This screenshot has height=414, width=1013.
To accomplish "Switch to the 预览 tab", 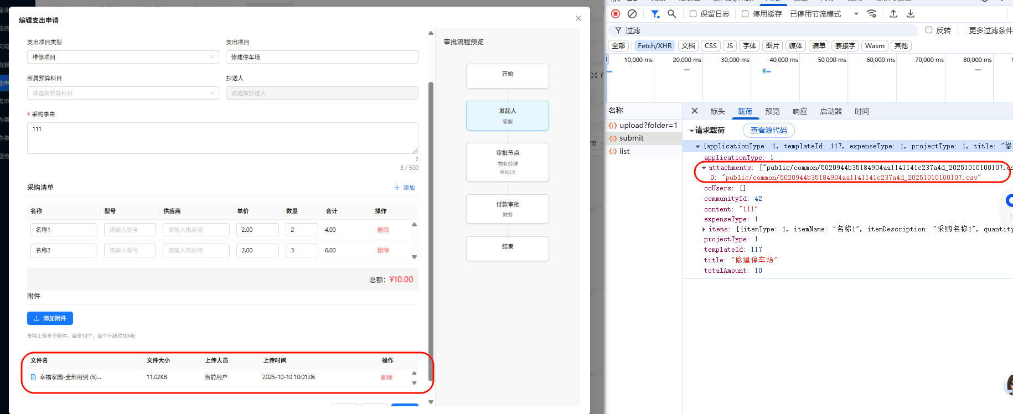I will pyautogui.click(x=772, y=111).
